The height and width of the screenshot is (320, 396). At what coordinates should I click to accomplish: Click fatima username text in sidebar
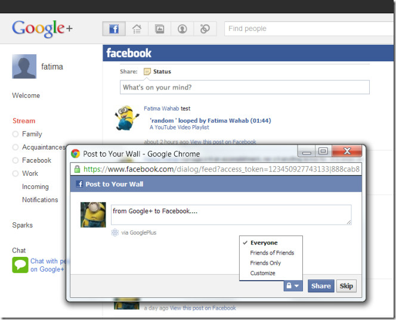click(52, 67)
